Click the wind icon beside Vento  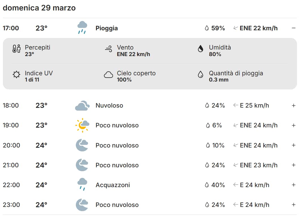tap(108, 49)
